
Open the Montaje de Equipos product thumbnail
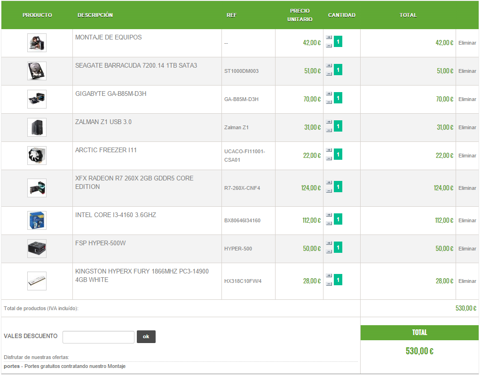click(x=37, y=43)
